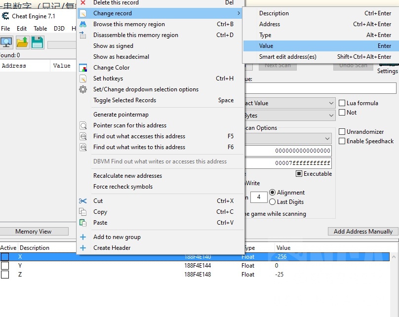399x317 pixels.
Task: Enable the Lua formula checkbox
Action: 342,103
